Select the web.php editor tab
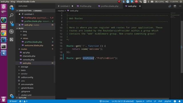Viewport: 183px width, 103px height. pos(132,6)
